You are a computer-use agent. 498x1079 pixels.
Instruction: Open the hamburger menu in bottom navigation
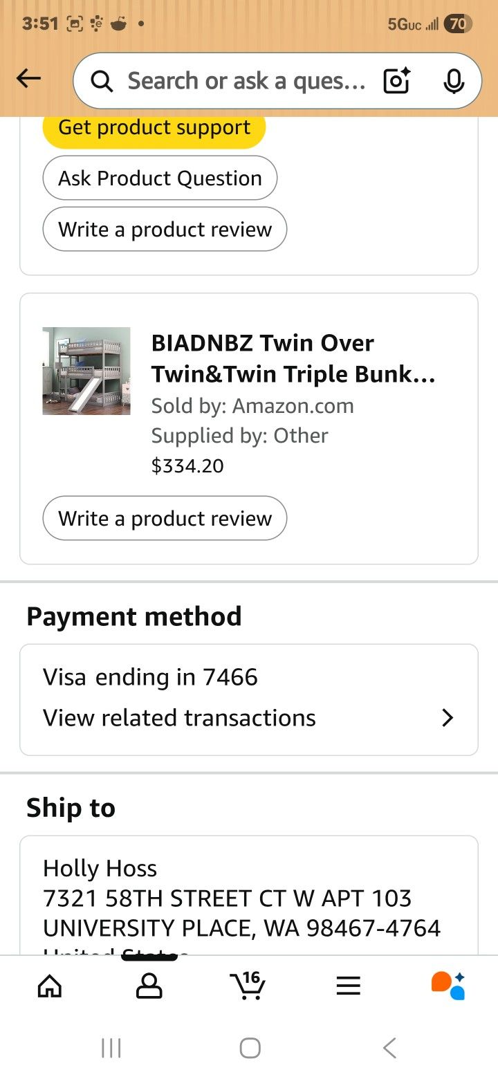348,985
